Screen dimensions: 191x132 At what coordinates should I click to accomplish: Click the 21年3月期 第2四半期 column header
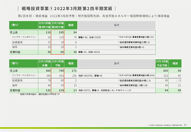(x=45, y=25)
